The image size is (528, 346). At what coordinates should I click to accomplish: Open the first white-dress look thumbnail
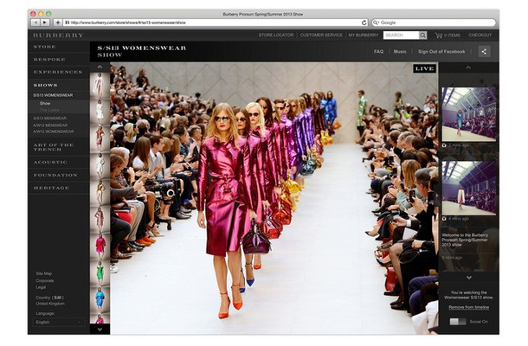[100, 86]
